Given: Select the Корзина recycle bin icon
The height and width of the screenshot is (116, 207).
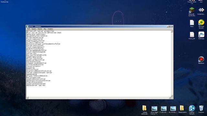Looking at the screenshot, I should tap(201, 109).
